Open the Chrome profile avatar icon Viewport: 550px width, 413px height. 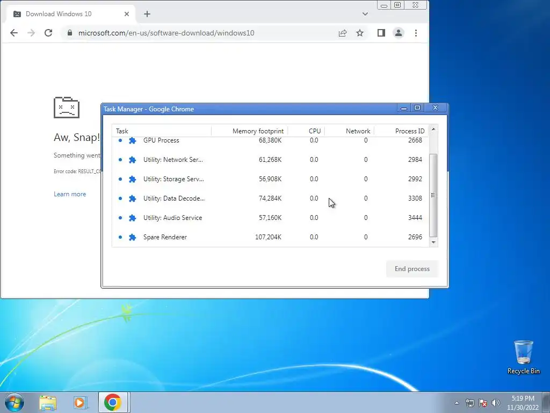pos(399,33)
